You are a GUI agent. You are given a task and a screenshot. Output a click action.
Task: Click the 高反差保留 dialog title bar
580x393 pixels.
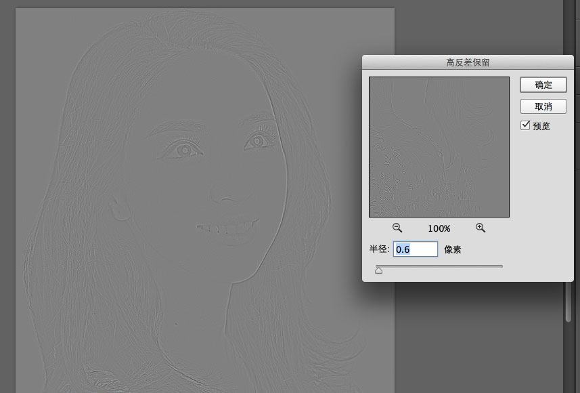pyautogui.click(x=467, y=62)
